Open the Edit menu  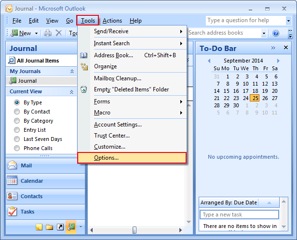34,21
